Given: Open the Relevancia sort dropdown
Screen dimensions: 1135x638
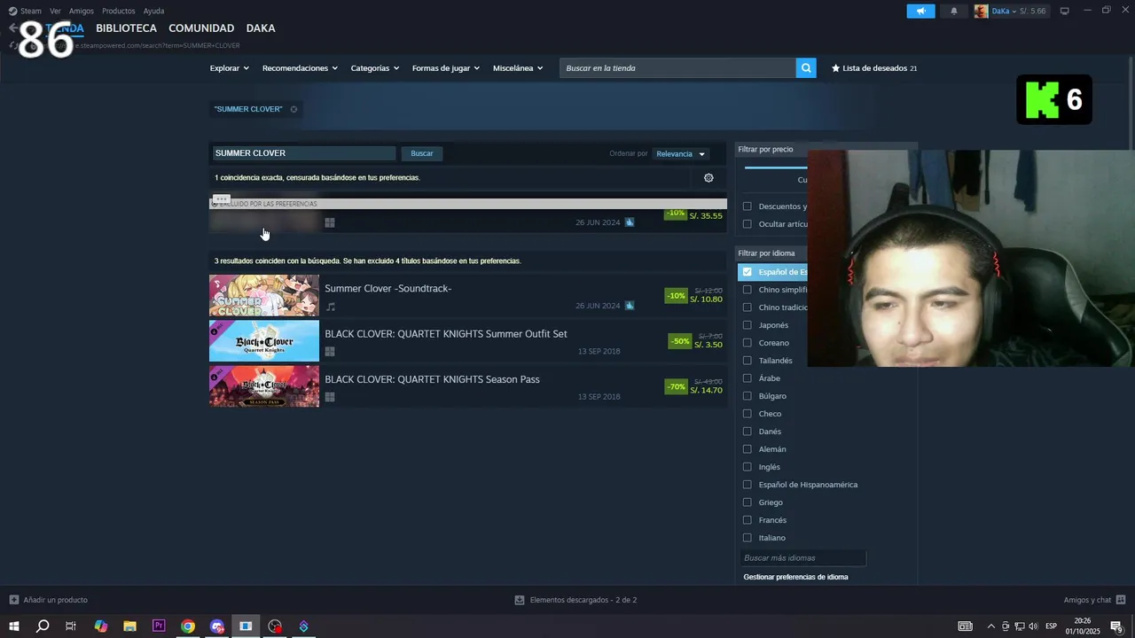Looking at the screenshot, I should (681, 154).
